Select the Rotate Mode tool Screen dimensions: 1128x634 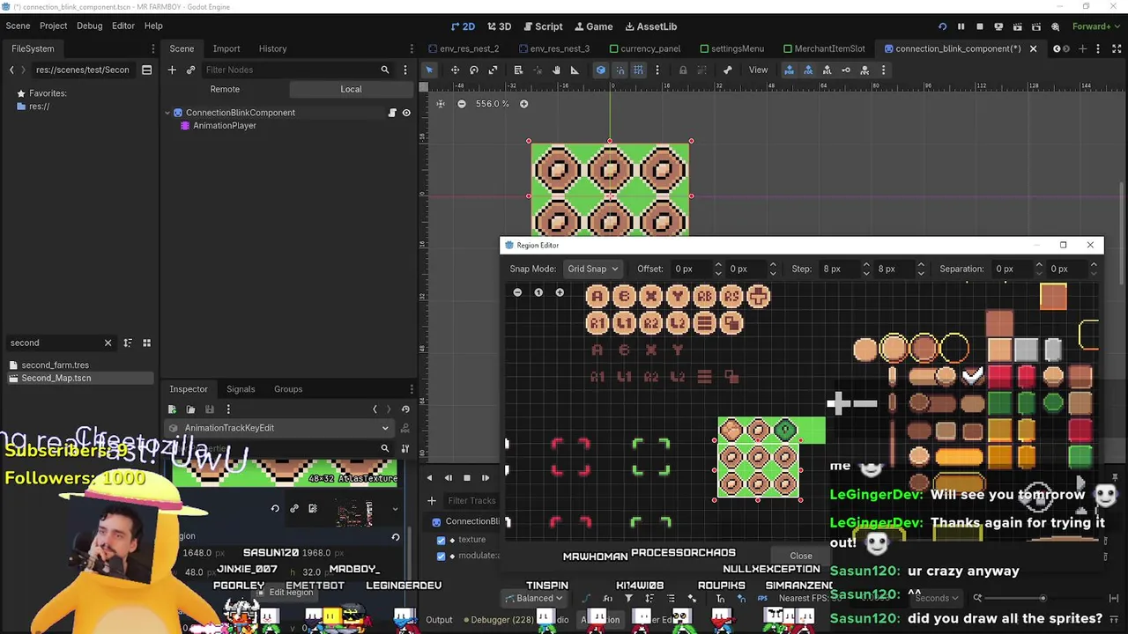click(474, 70)
